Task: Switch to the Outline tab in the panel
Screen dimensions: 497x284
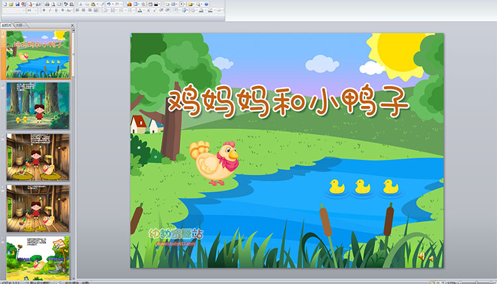Action: pos(19,25)
